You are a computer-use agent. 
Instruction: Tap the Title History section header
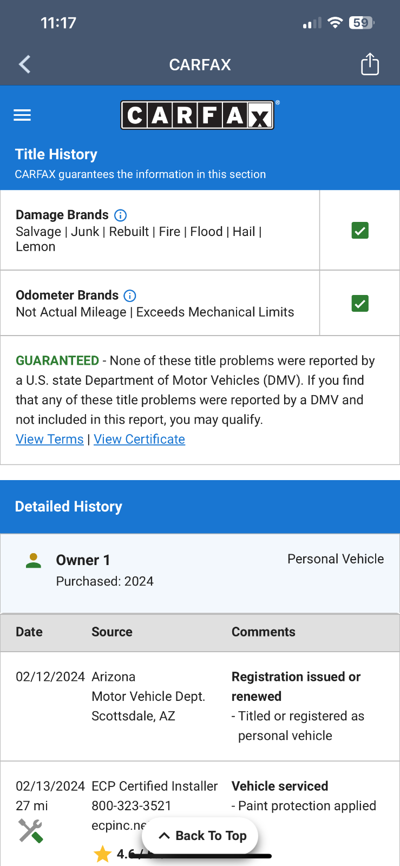pyautogui.click(x=56, y=155)
